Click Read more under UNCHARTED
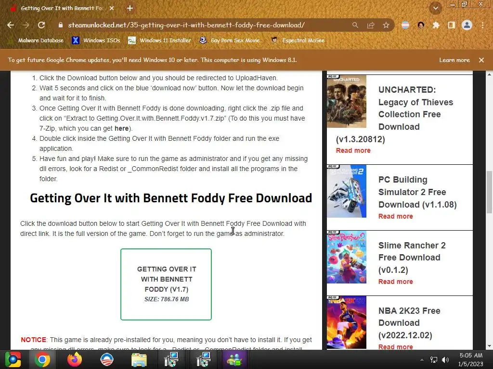 353,150
